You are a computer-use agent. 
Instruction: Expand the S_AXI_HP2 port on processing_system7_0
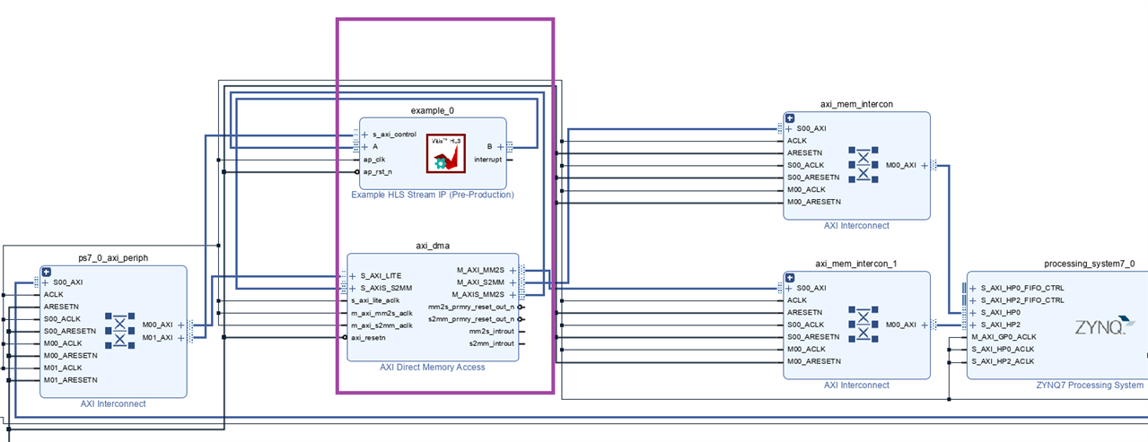coord(974,325)
